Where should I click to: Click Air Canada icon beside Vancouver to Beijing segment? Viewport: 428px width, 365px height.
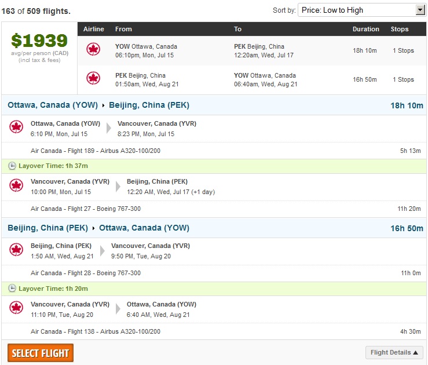click(16, 185)
